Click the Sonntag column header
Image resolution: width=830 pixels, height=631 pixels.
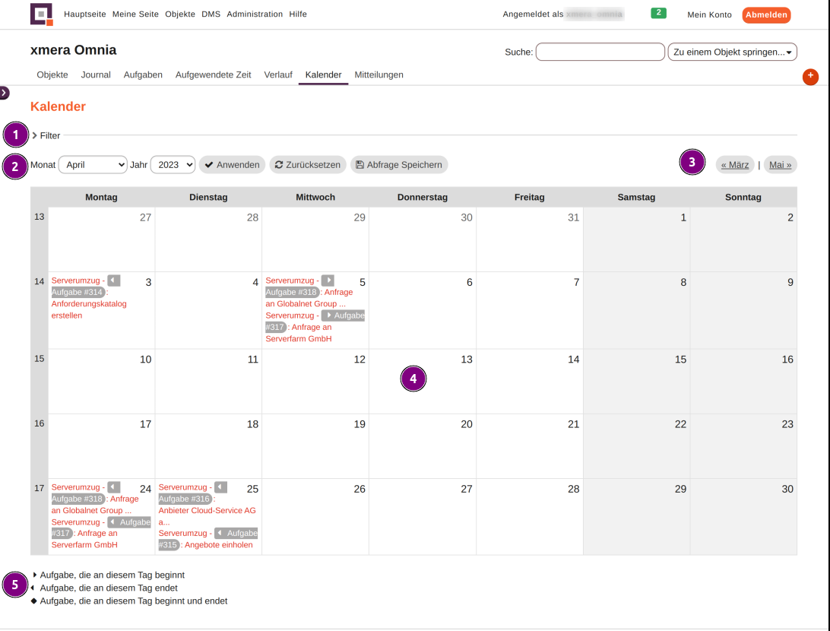(743, 197)
